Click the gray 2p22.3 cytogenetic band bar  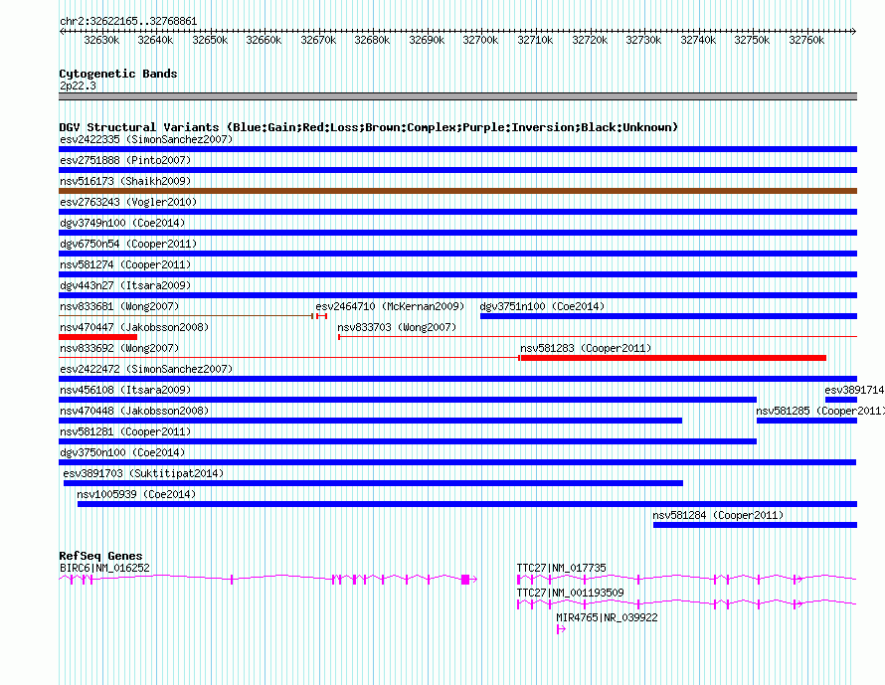(x=457, y=96)
